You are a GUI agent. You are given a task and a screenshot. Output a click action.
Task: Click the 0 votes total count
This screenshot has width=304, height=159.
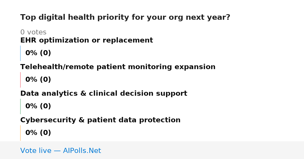pyautogui.click(x=33, y=32)
